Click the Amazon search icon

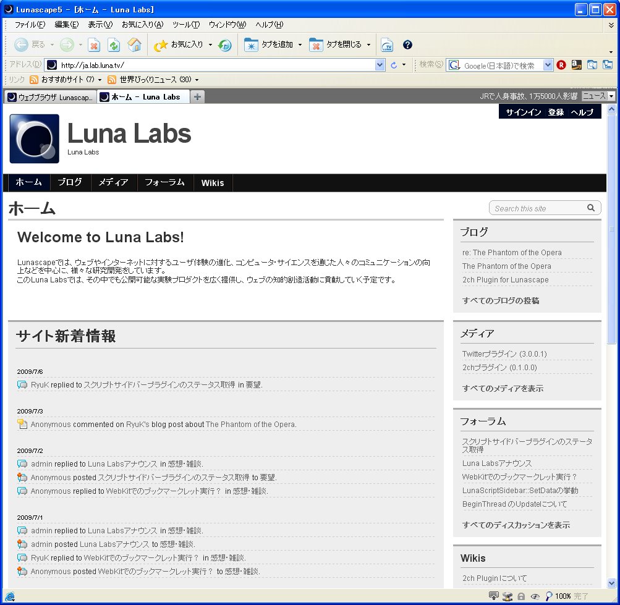click(x=577, y=65)
